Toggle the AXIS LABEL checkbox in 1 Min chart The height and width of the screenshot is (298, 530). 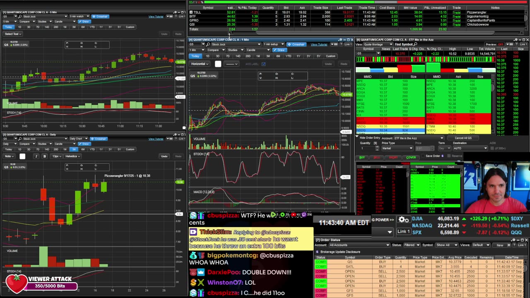[263, 64]
